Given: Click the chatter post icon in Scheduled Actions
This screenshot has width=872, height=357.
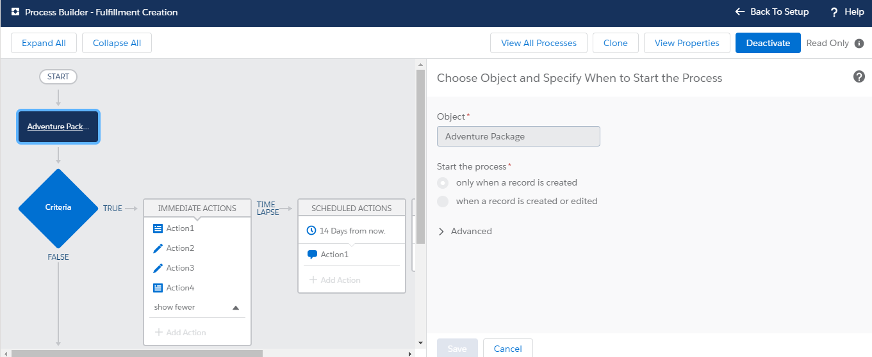Looking at the screenshot, I should pos(312,255).
